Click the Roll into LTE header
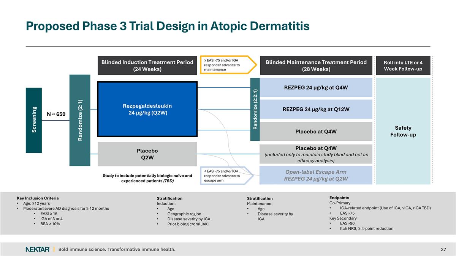 pyautogui.click(x=403, y=66)
